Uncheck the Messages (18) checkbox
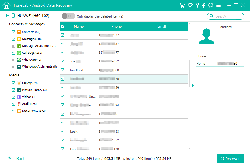 click(x=13, y=39)
